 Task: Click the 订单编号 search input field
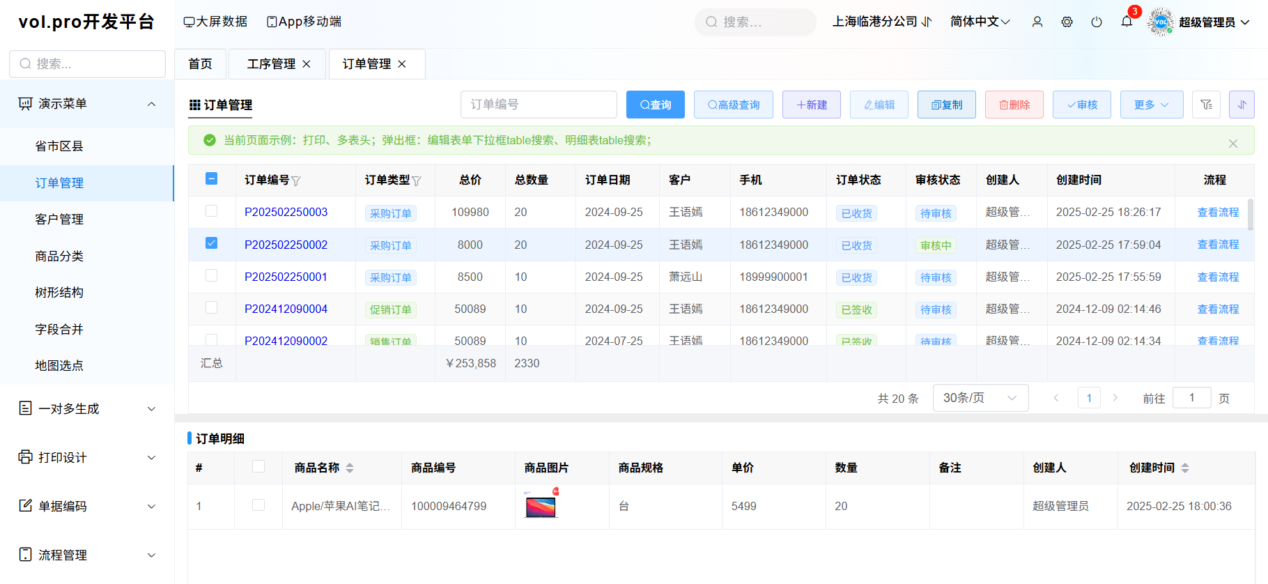[539, 105]
